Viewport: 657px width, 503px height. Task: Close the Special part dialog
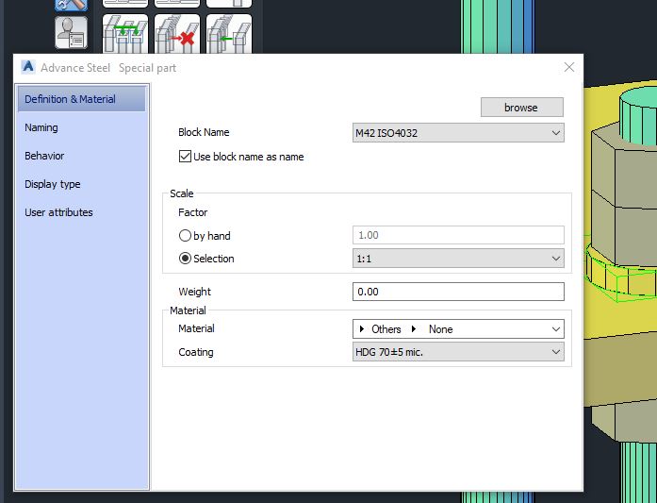click(569, 67)
